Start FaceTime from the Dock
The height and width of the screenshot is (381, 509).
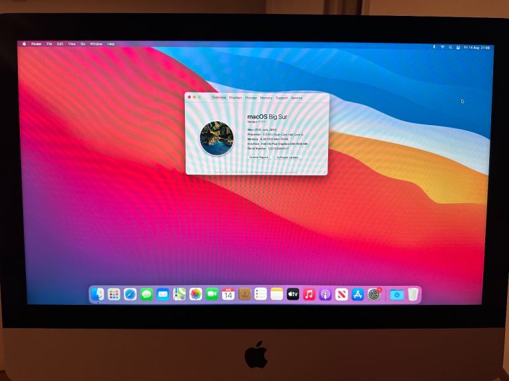[211, 294]
